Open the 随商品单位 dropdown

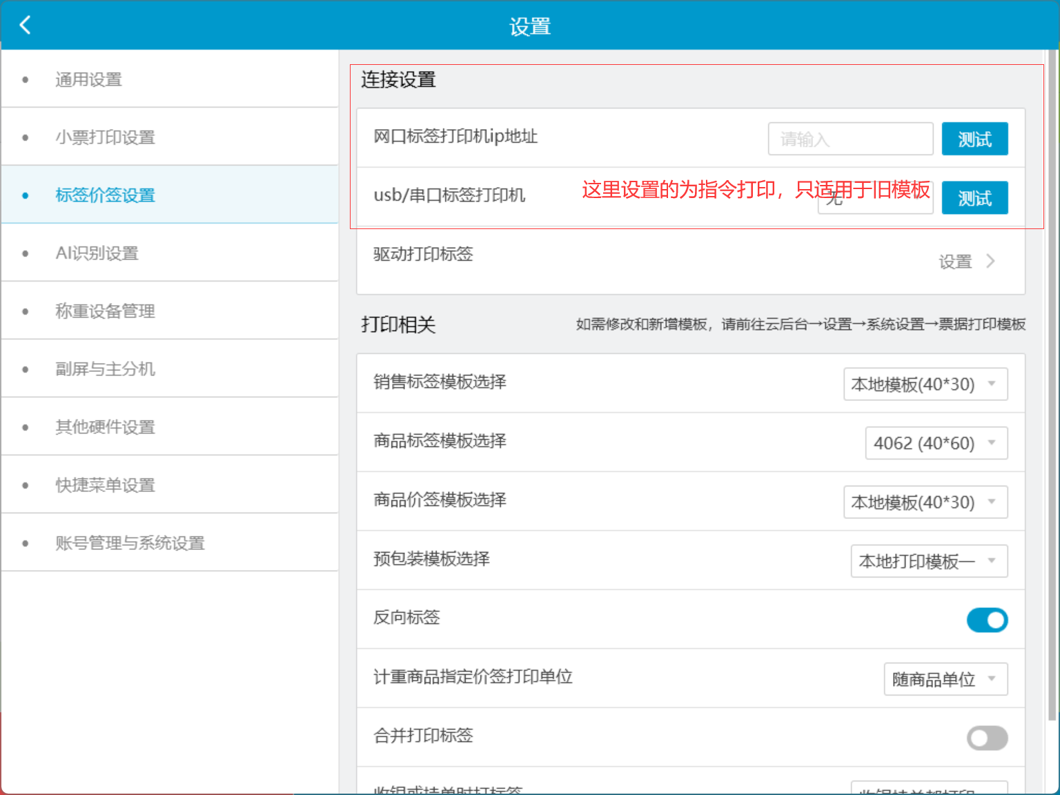pyautogui.click(x=945, y=679)
